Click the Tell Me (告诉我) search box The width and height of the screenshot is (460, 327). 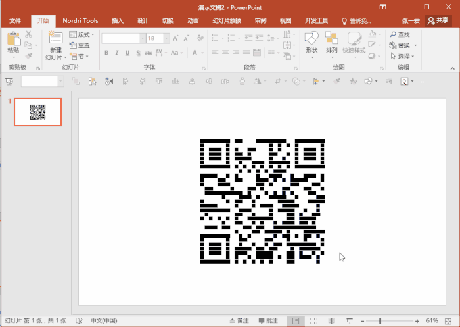click(357, 21)
